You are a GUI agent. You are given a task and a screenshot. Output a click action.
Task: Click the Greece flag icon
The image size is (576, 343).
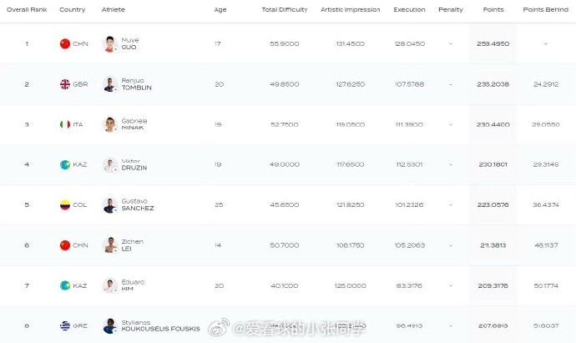click(65, 325)
